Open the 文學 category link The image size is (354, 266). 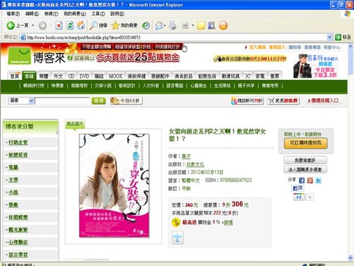pyautogui.click(x=13, y=180)
